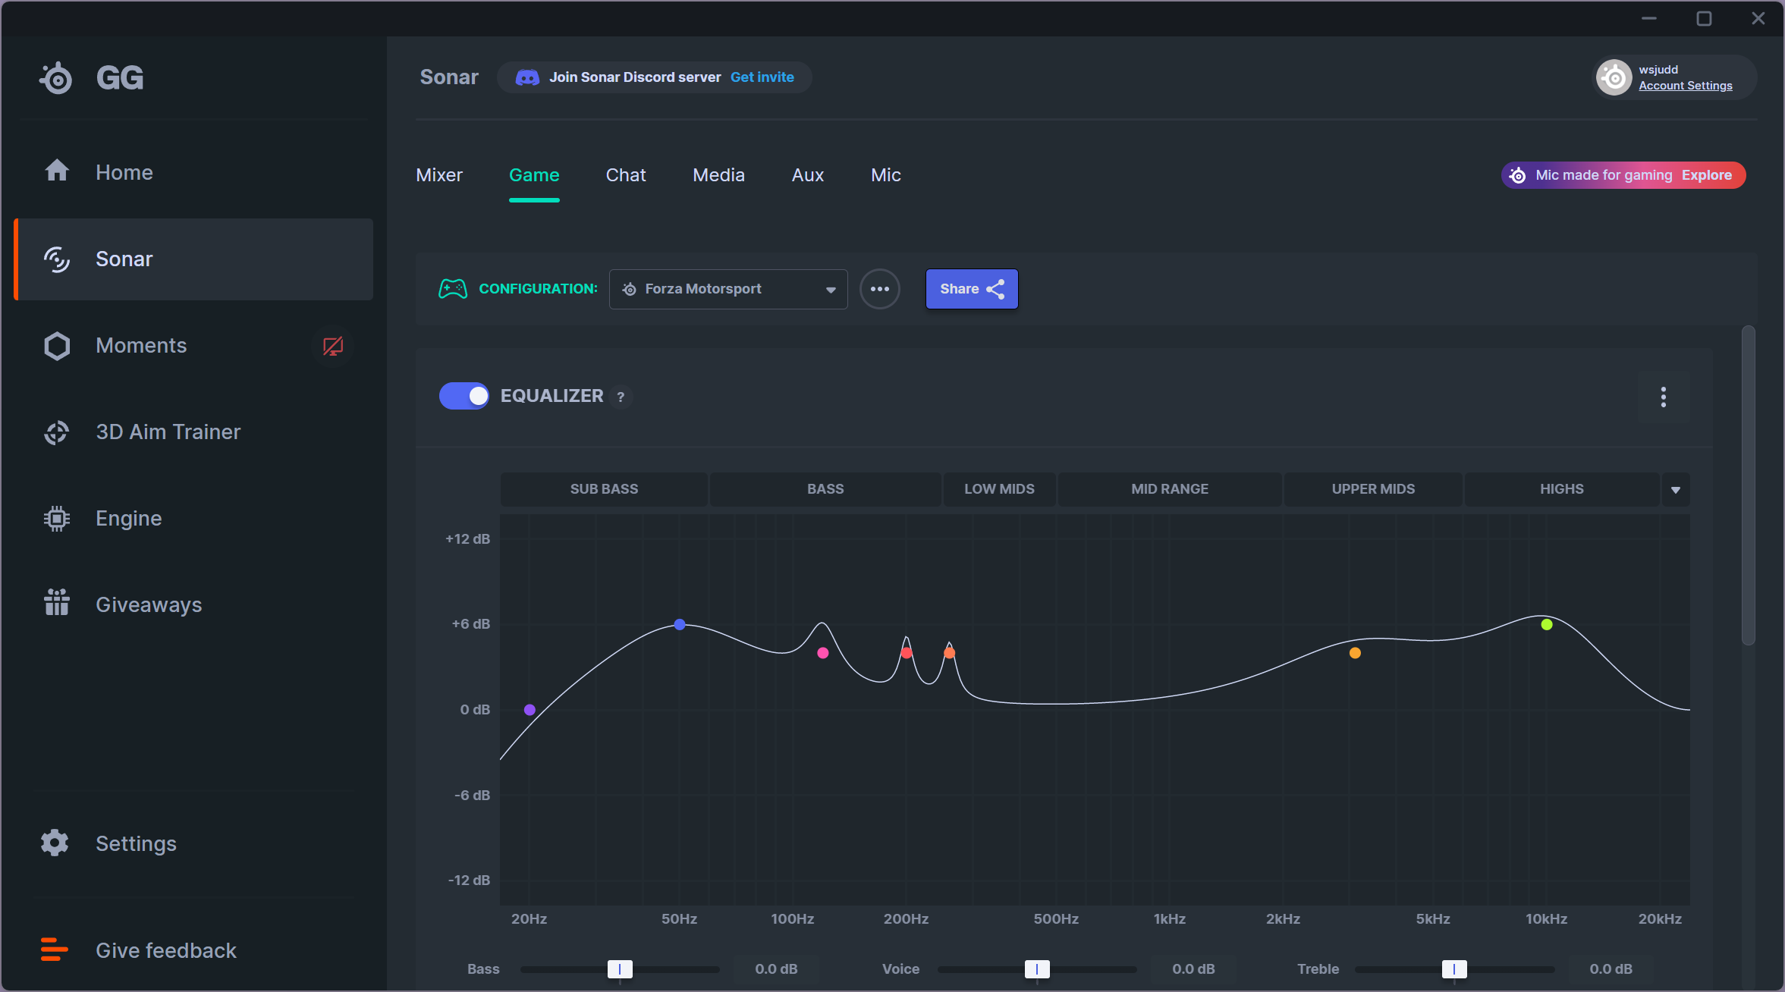Switch to the Chat tab

pos(625,175)
